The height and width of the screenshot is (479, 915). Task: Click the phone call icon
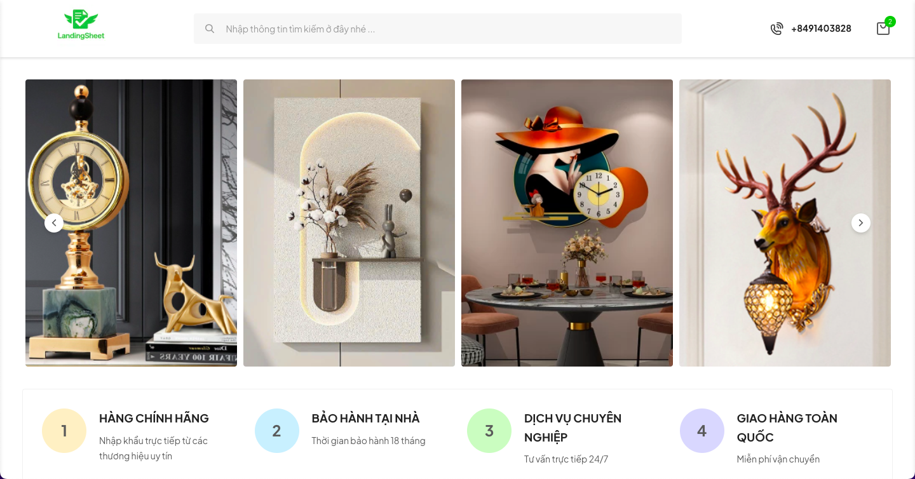click(x=776, y=29)
